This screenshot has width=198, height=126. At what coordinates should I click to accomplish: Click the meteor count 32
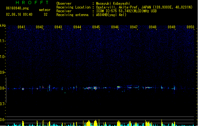(46, 14)
